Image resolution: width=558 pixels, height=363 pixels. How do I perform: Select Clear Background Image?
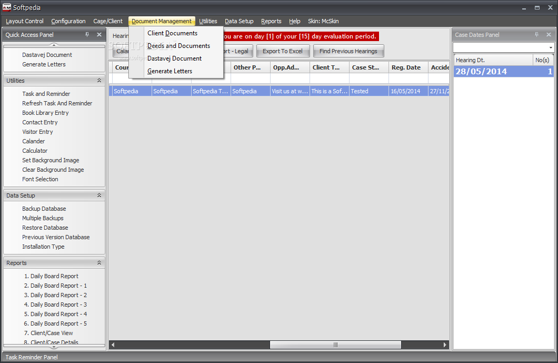click(x=53, y=170)
